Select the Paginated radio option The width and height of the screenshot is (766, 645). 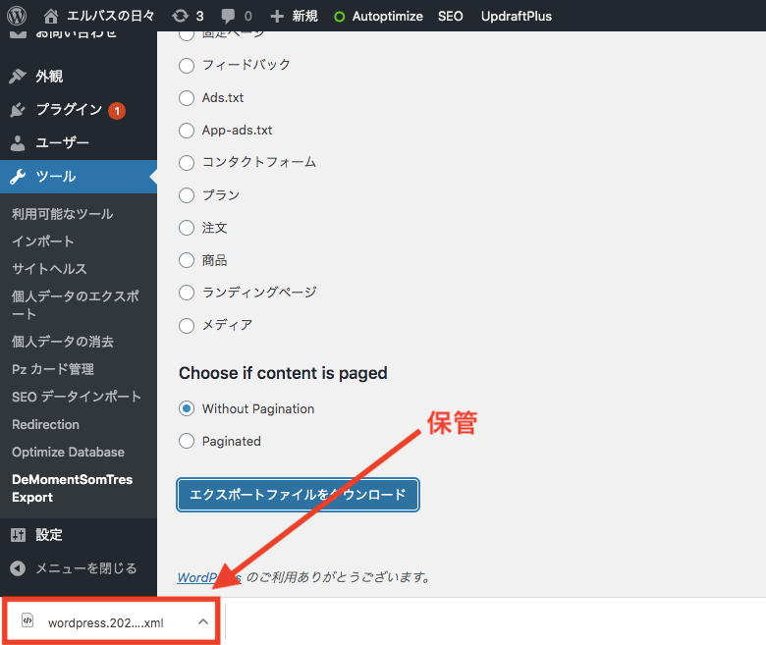(187, 442)
